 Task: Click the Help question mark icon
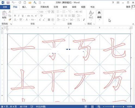point(113,2)
